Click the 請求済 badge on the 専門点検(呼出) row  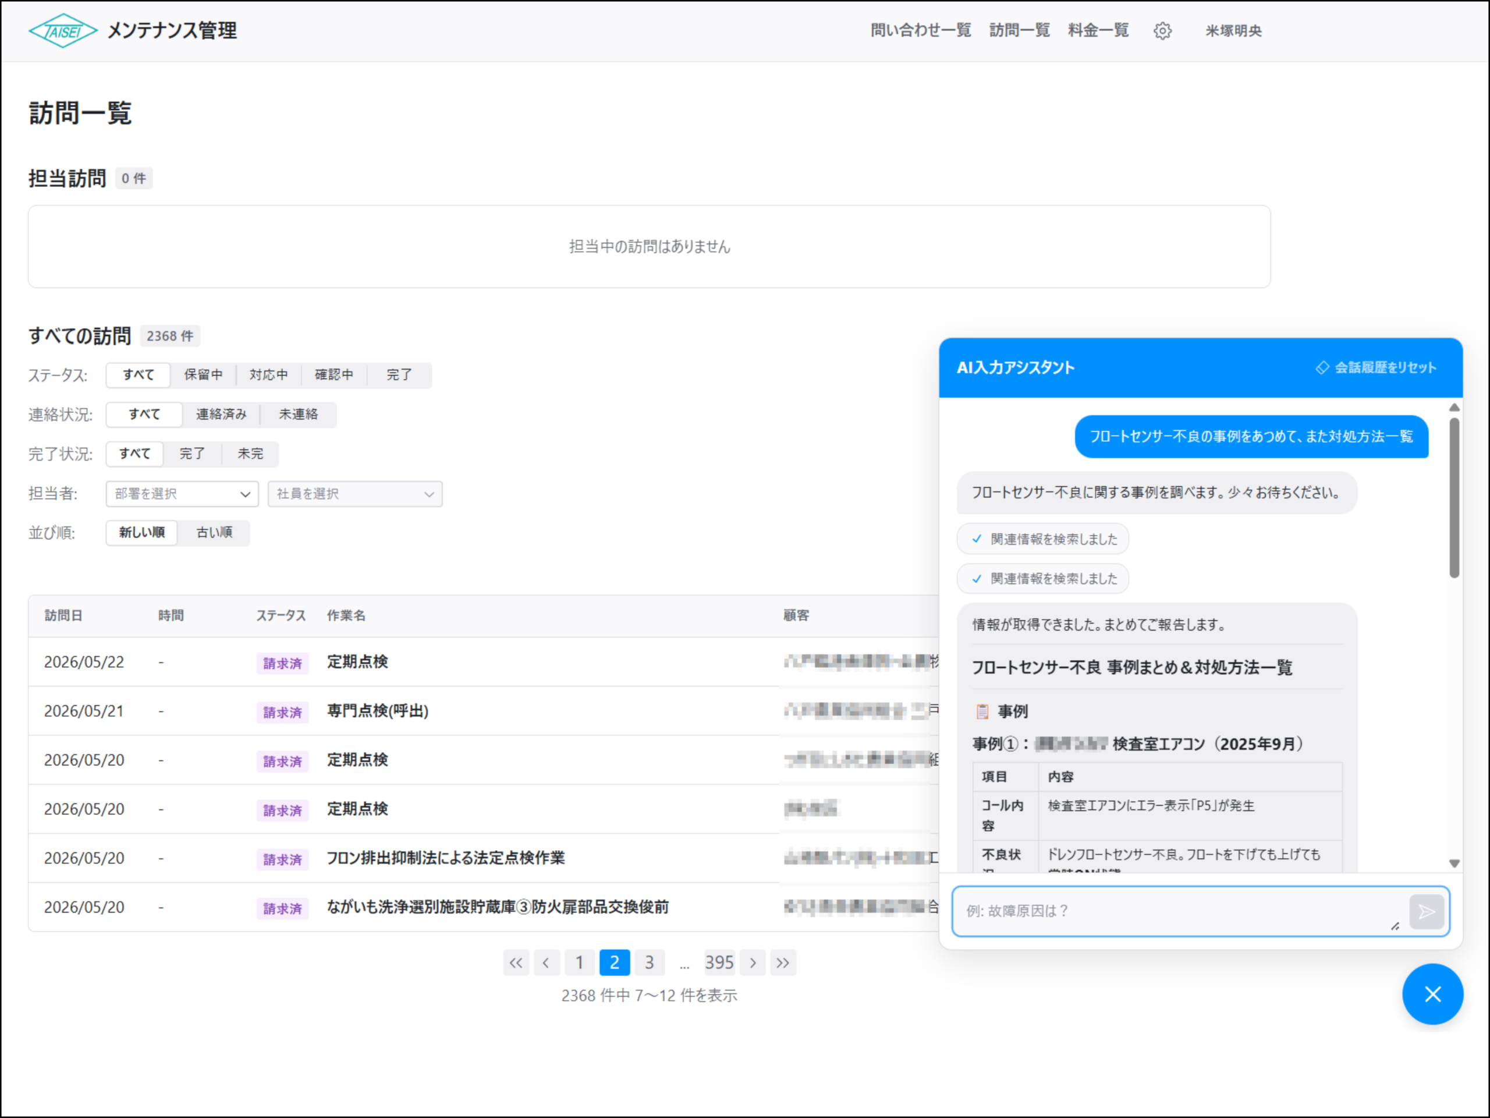(x=282, y=712)
